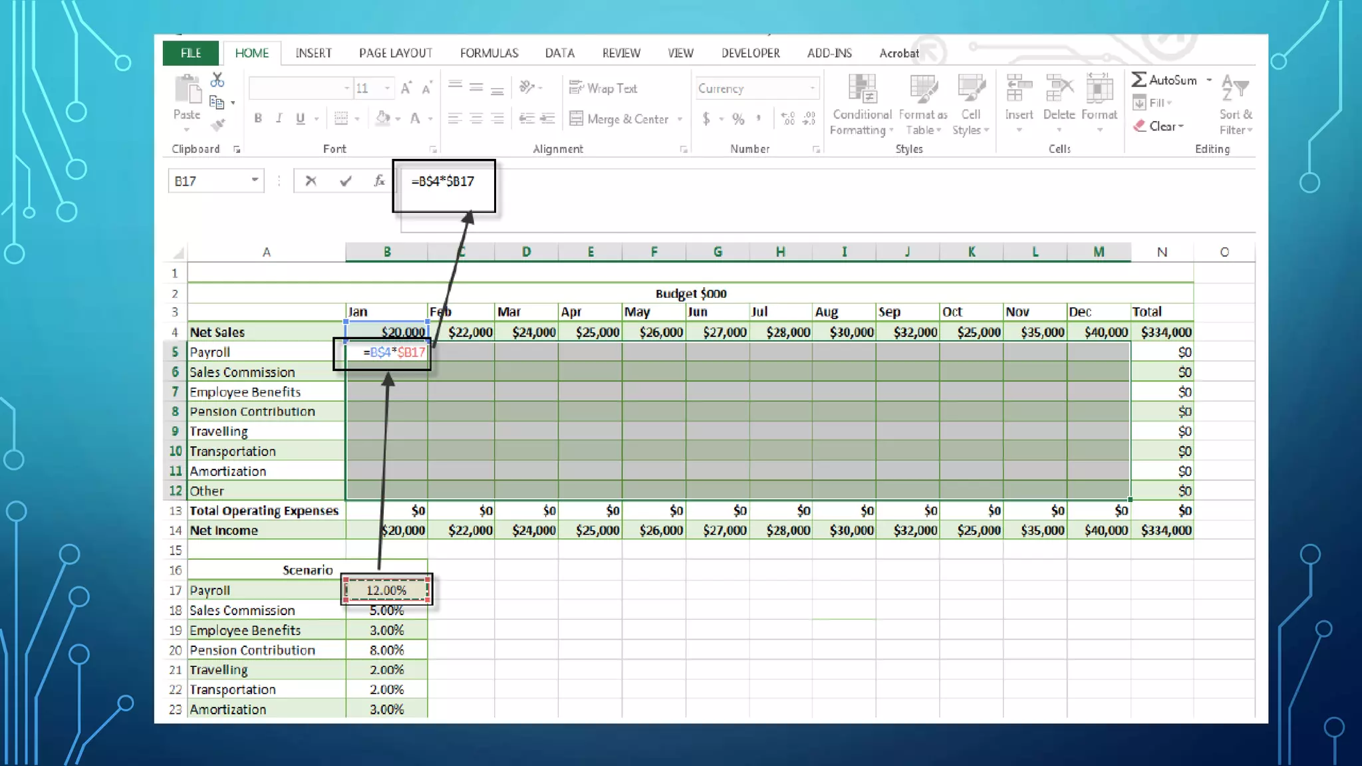Click the AutoSum sigma icon

click(x=1139, y=80)
